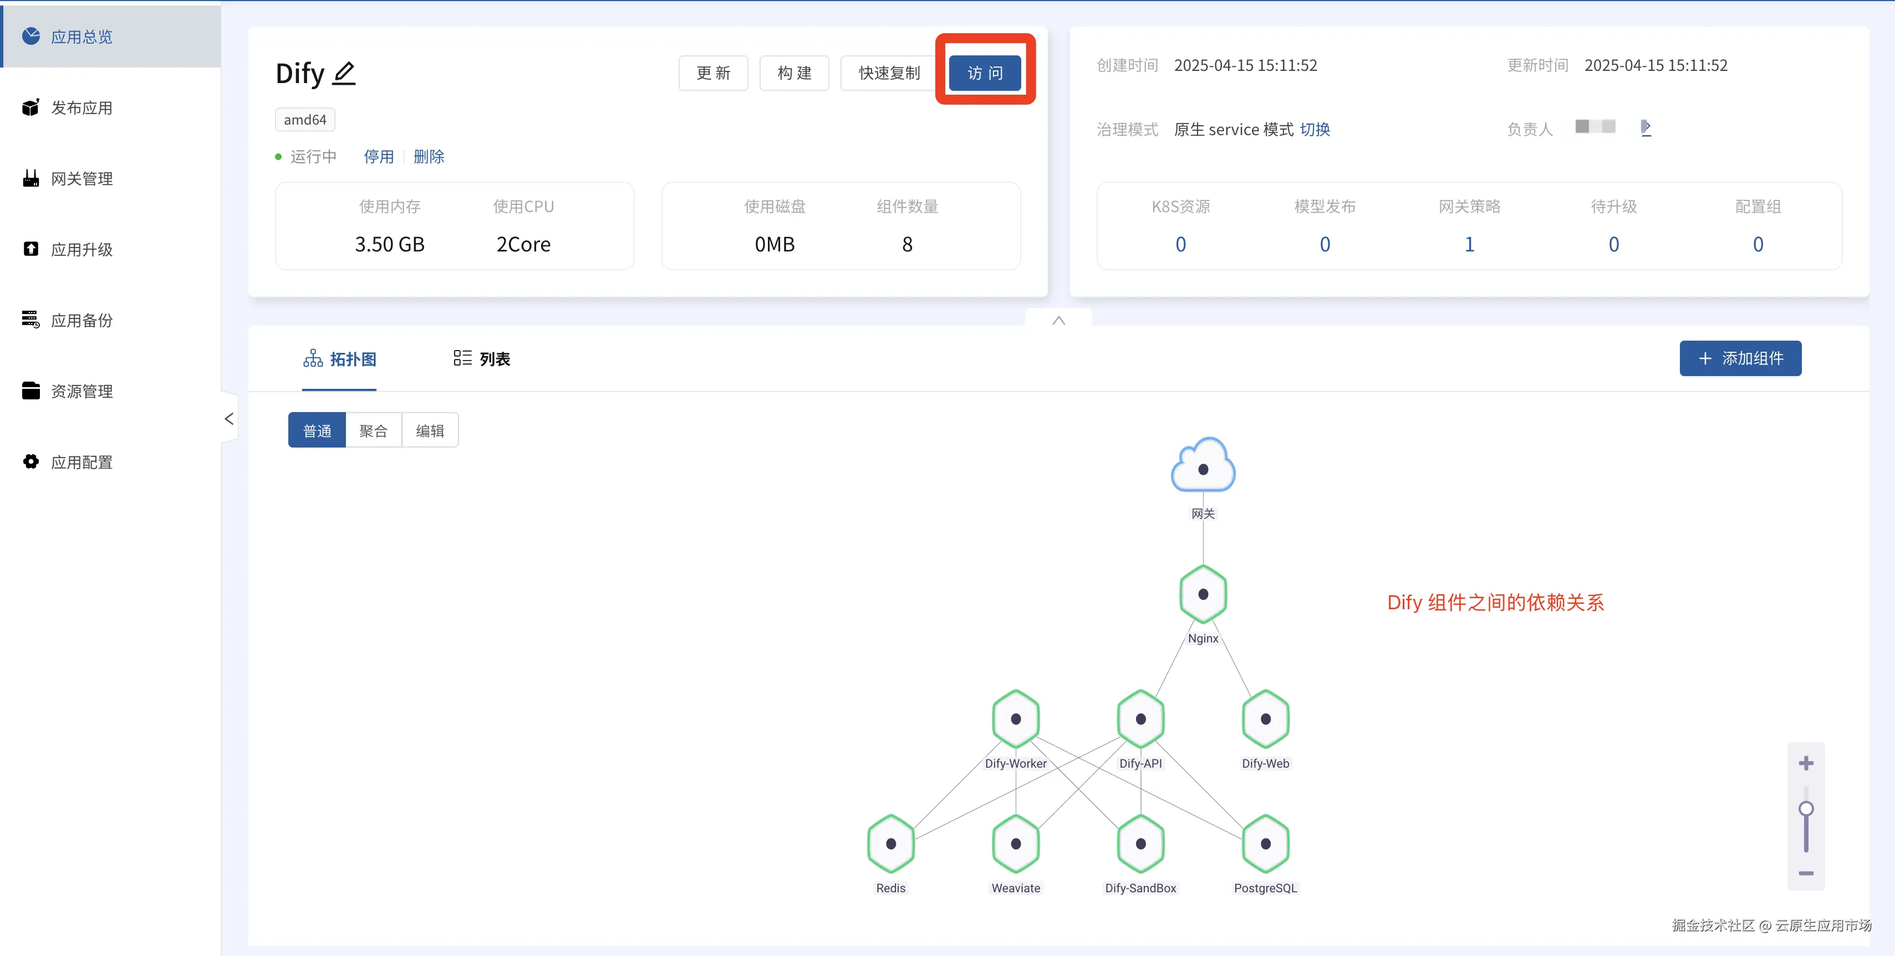Image resolution: width=1895 pixels, height=956 pixels.
Task: Select 普通 topology view mode
Action: (x=317, y=430)
